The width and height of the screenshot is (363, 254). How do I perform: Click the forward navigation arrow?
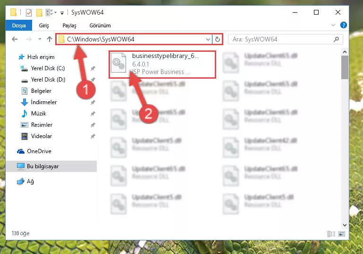[x=29, y=39]
